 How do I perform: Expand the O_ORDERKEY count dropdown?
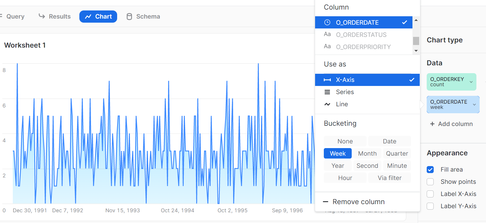[471, 82]
